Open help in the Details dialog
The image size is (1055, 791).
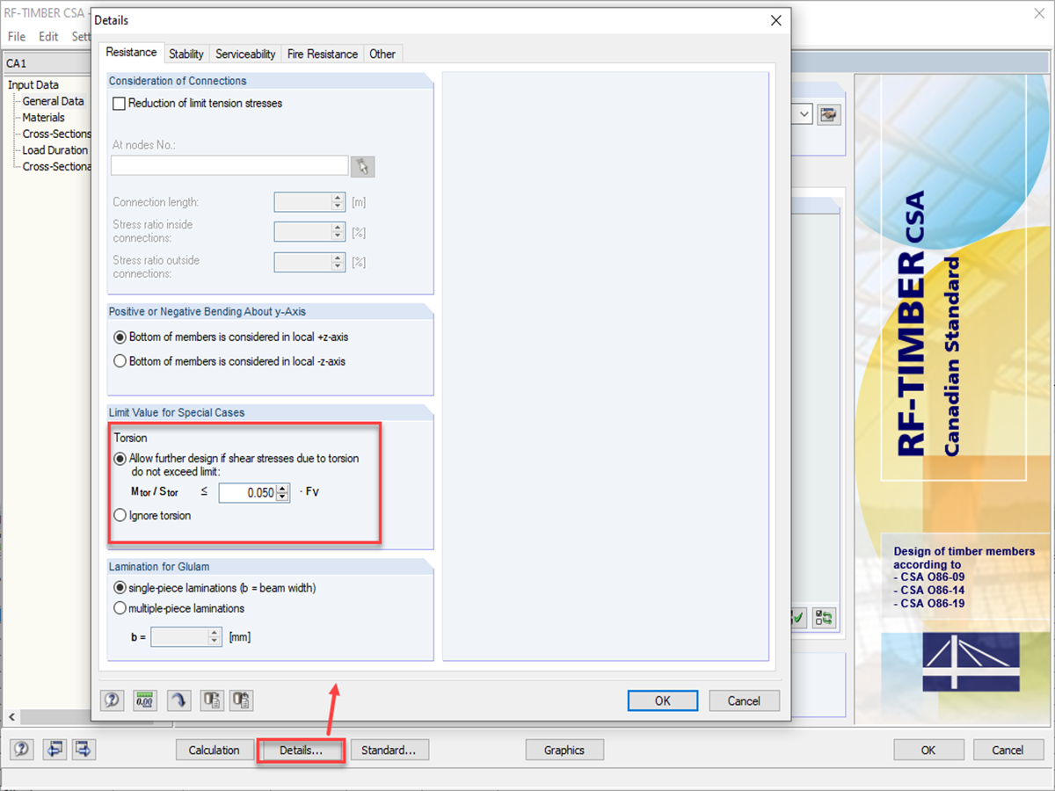[x=113, y=700]
